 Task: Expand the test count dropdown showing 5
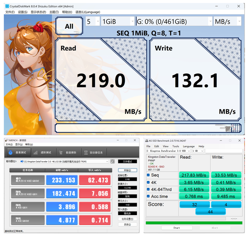coord(93,21)
